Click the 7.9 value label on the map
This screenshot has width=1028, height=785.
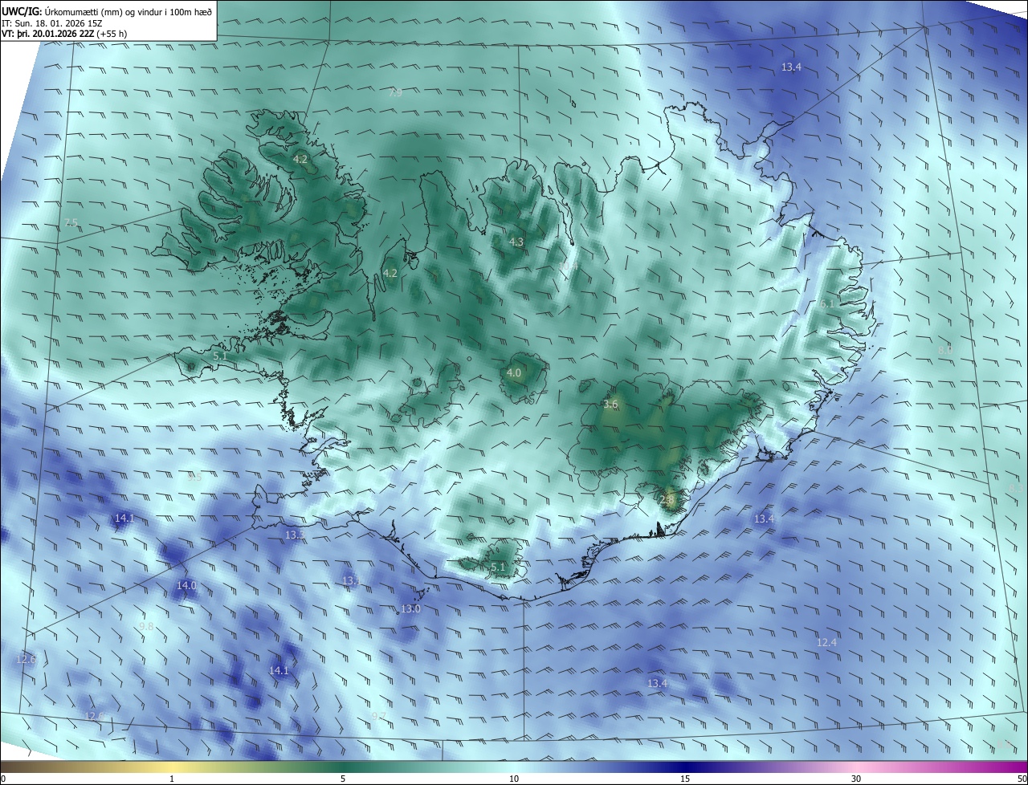(395, 93)
